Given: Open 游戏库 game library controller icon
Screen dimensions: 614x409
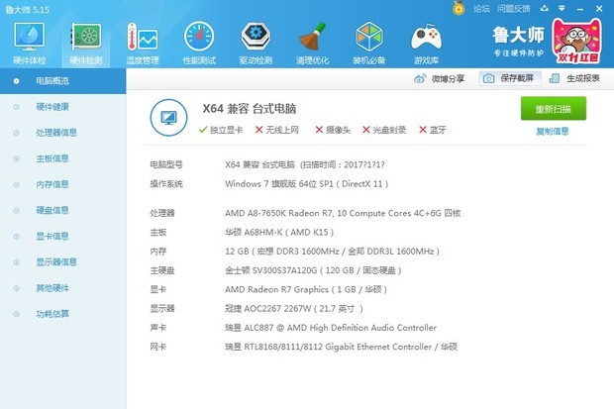Looking at the screenshot, I should click(426, 44).
